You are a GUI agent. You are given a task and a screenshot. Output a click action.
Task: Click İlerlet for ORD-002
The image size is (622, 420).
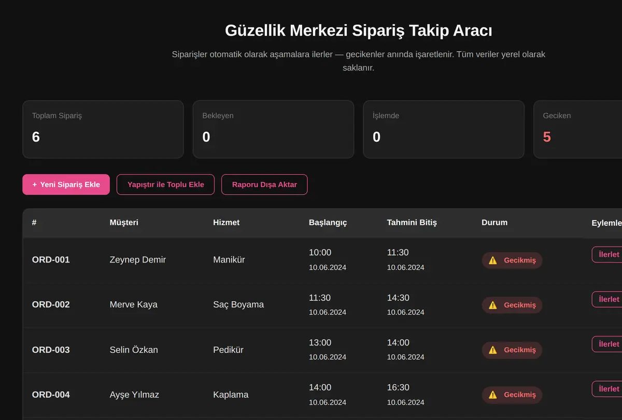(608, 299)
